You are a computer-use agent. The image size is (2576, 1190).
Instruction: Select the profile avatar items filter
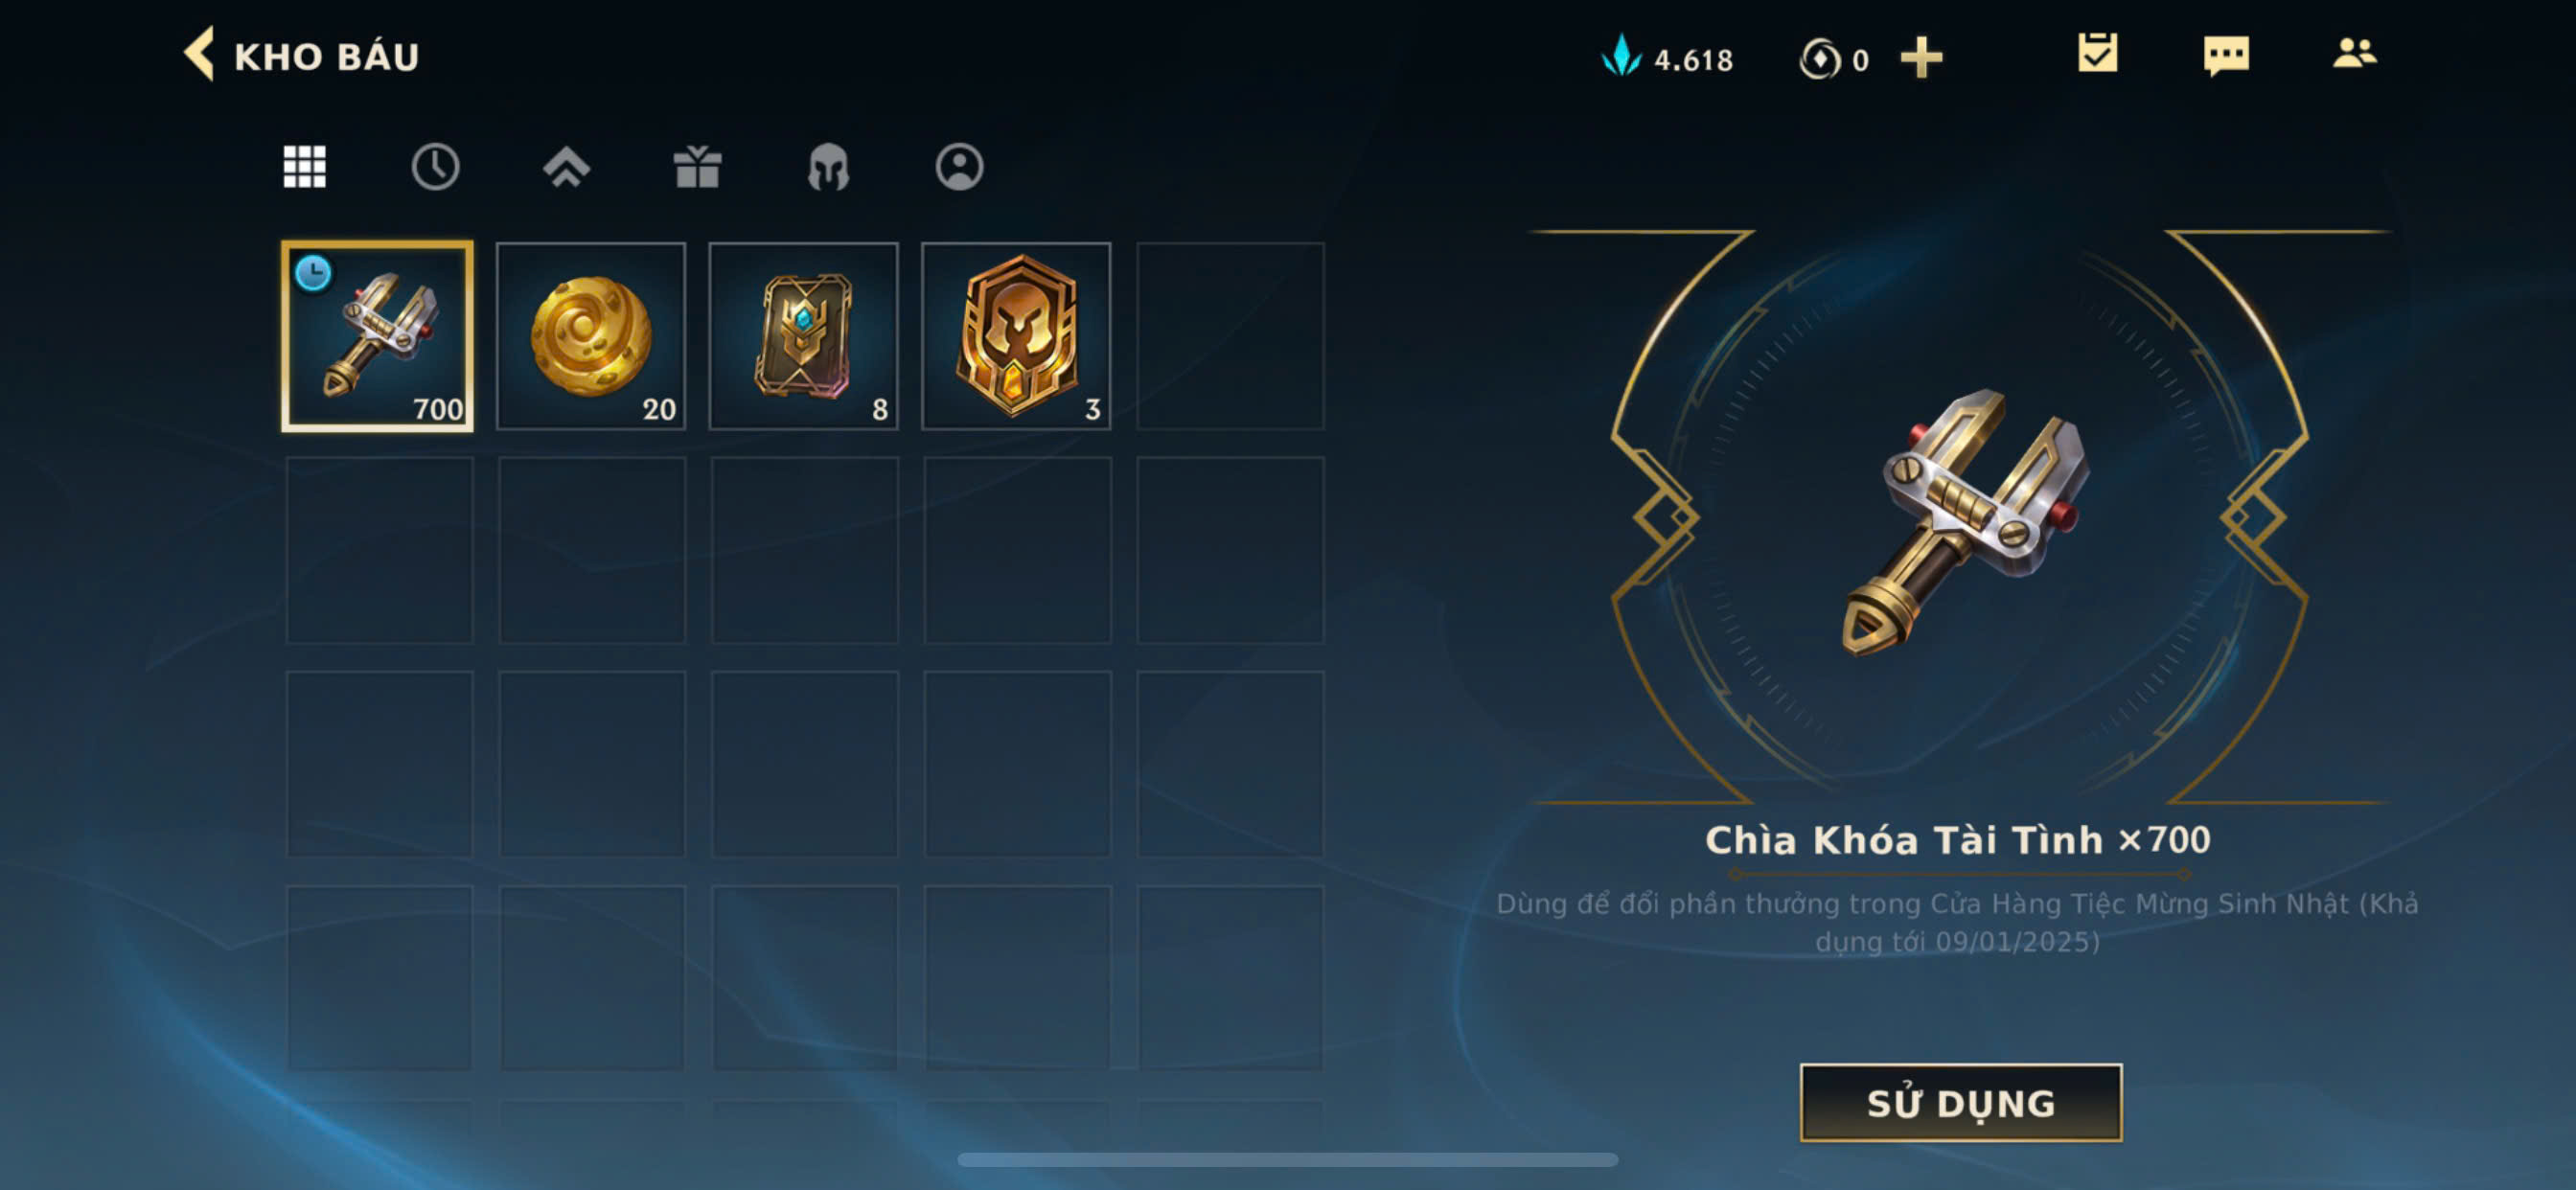click(959, 167)
